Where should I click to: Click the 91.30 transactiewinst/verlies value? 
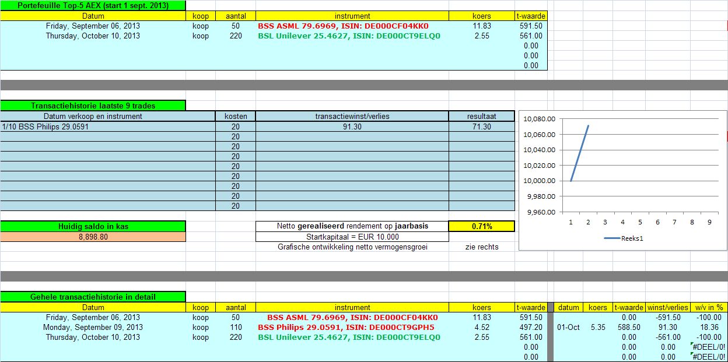point(352,126)
